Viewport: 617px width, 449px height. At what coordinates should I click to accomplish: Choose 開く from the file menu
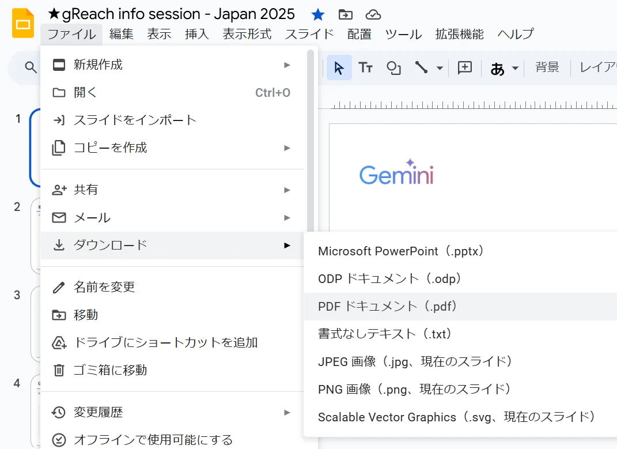[x=172, y=93]
